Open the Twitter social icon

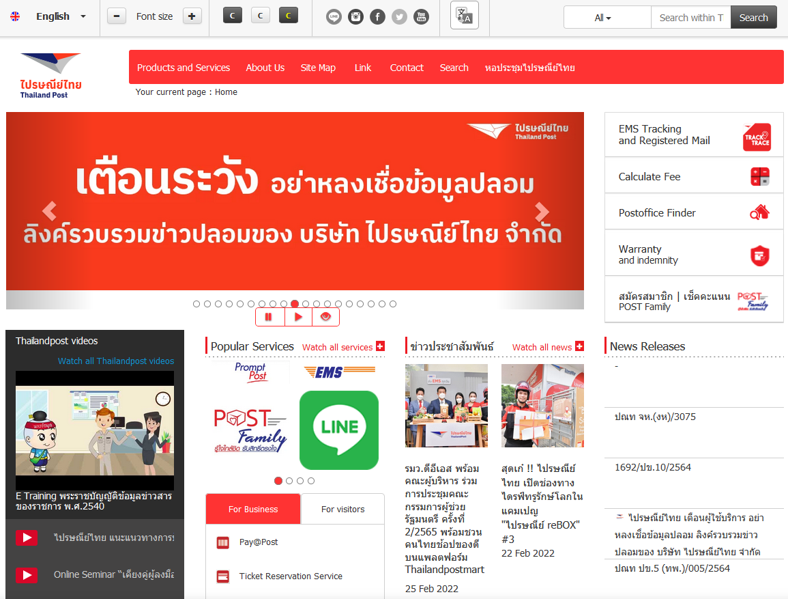[x=400, y=17]
